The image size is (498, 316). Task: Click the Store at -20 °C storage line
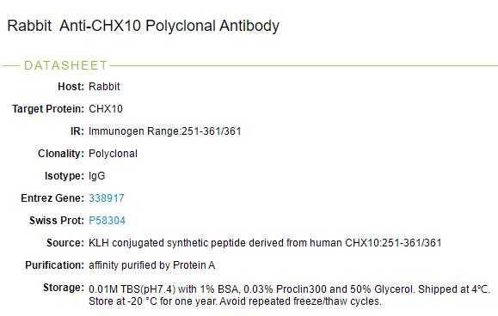click(235, 301)
